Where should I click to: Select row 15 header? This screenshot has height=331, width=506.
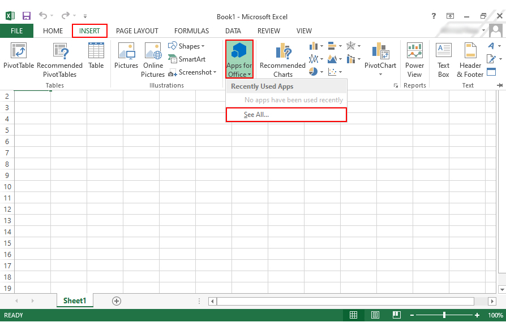point(7,243)
